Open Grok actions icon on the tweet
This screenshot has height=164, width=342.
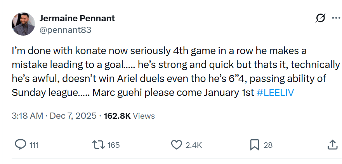[321, 18]
